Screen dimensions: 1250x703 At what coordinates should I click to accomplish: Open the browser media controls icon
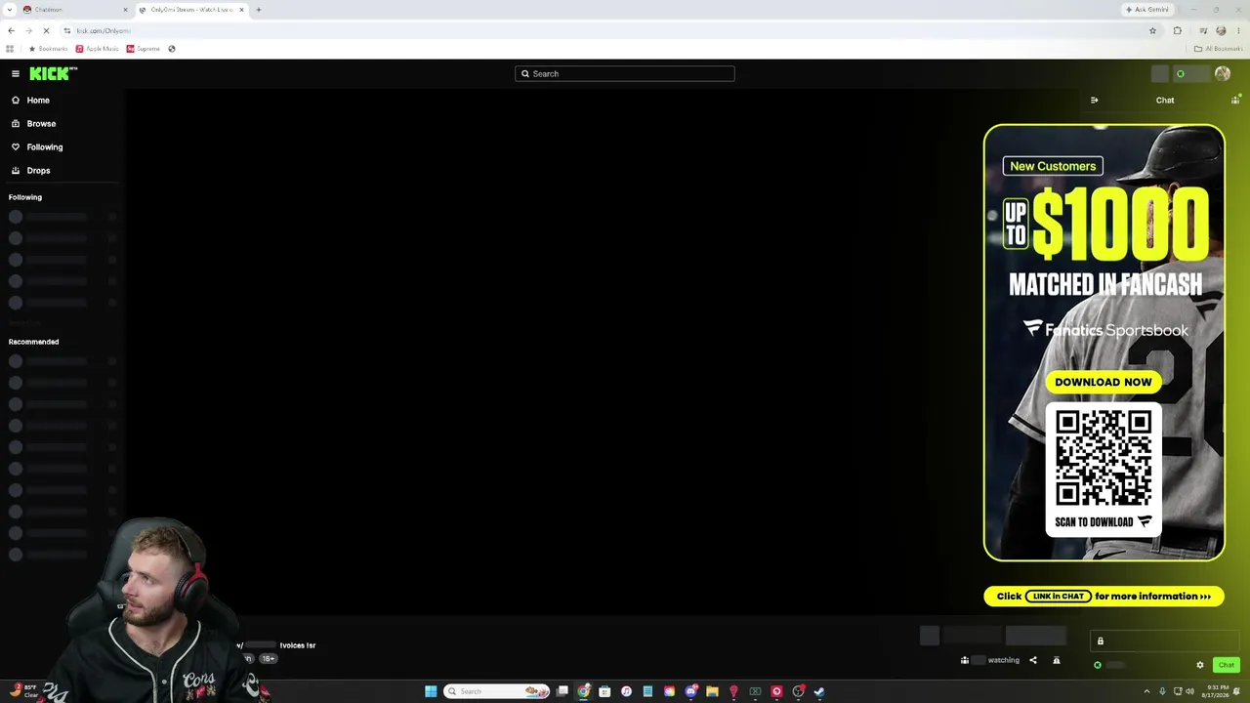1203,30
